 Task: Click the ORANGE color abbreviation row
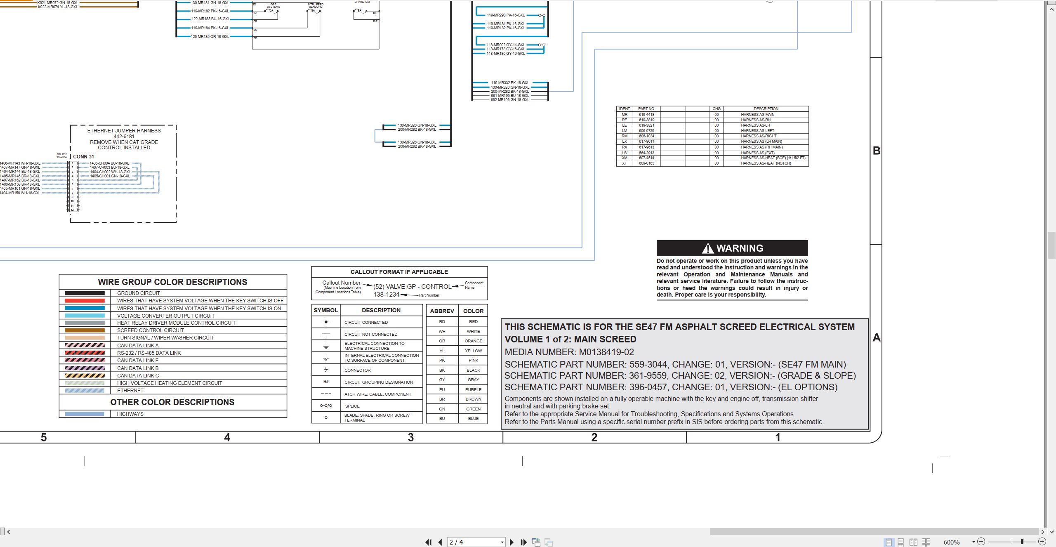pyautogui.click(x=457, y=341)
